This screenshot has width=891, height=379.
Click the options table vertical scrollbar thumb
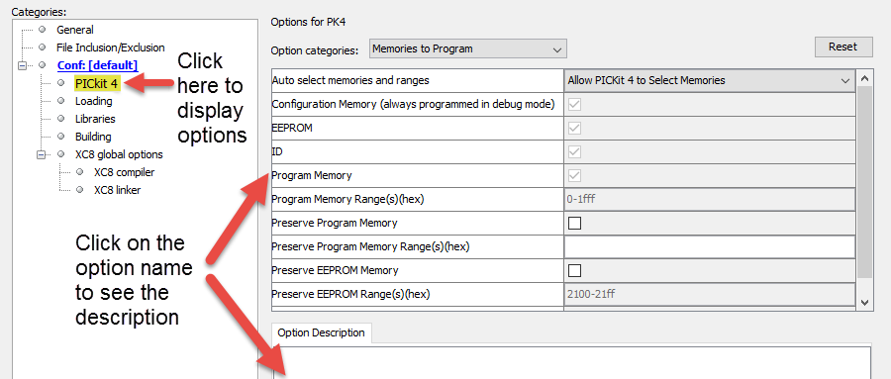(864, 182)
